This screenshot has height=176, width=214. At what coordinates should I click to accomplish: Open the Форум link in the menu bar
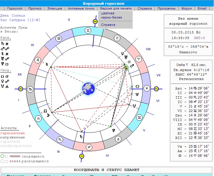pos(187,8)
